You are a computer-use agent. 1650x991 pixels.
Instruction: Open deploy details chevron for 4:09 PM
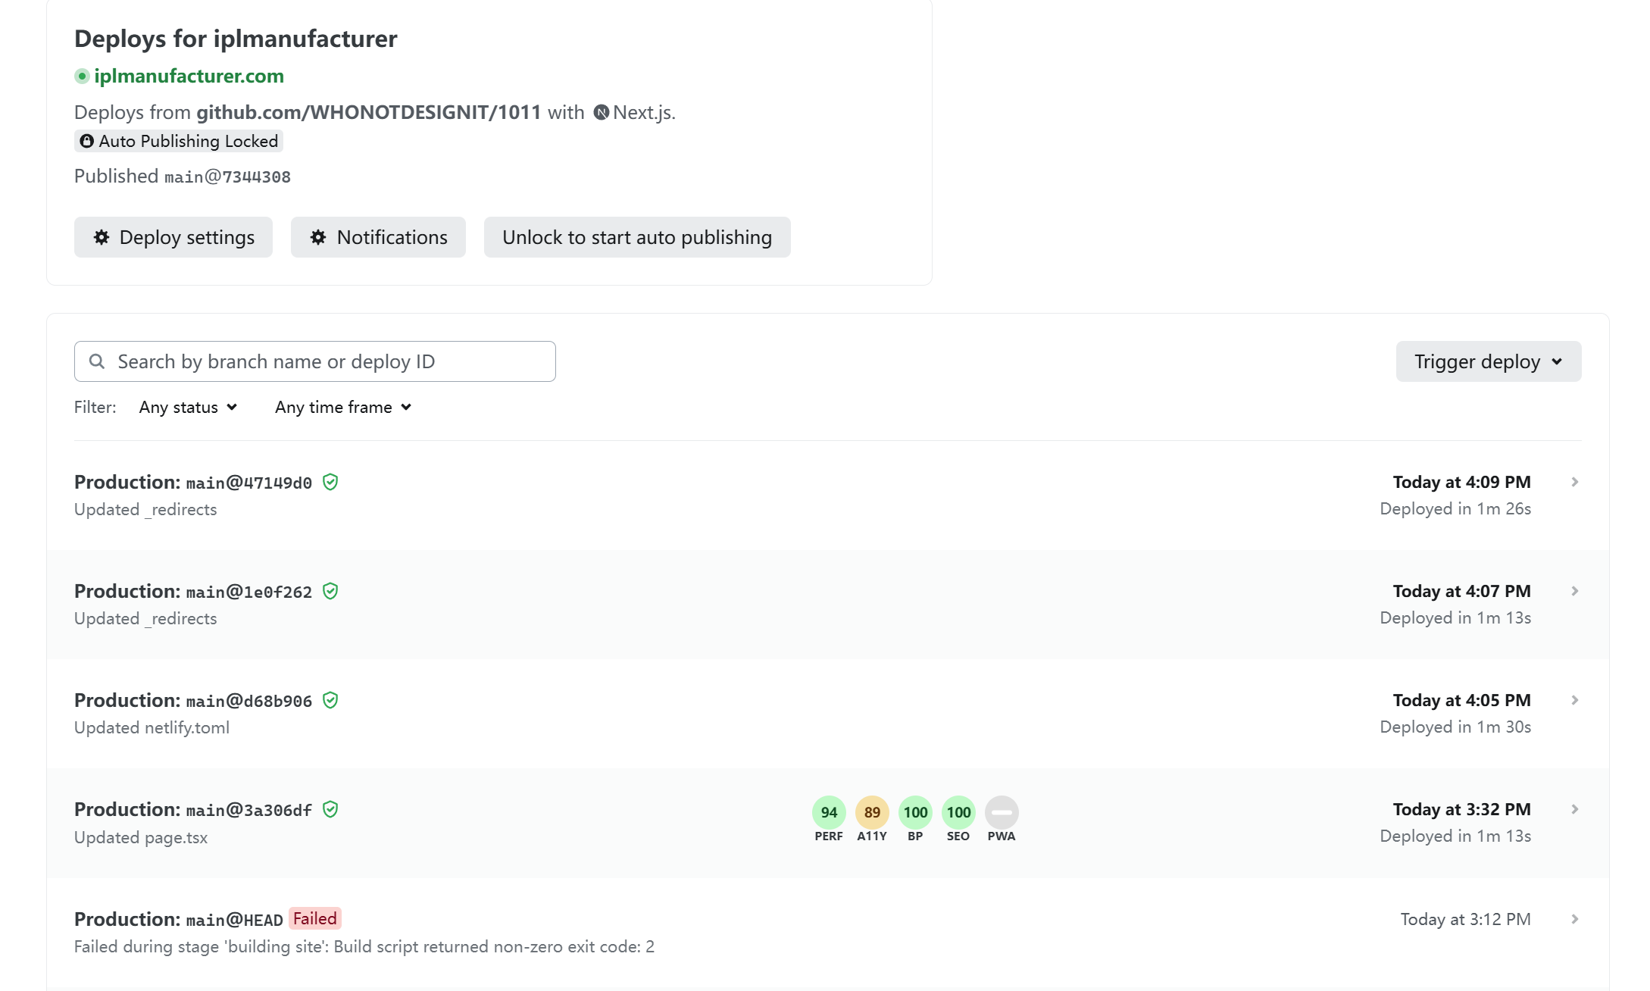1575,482
